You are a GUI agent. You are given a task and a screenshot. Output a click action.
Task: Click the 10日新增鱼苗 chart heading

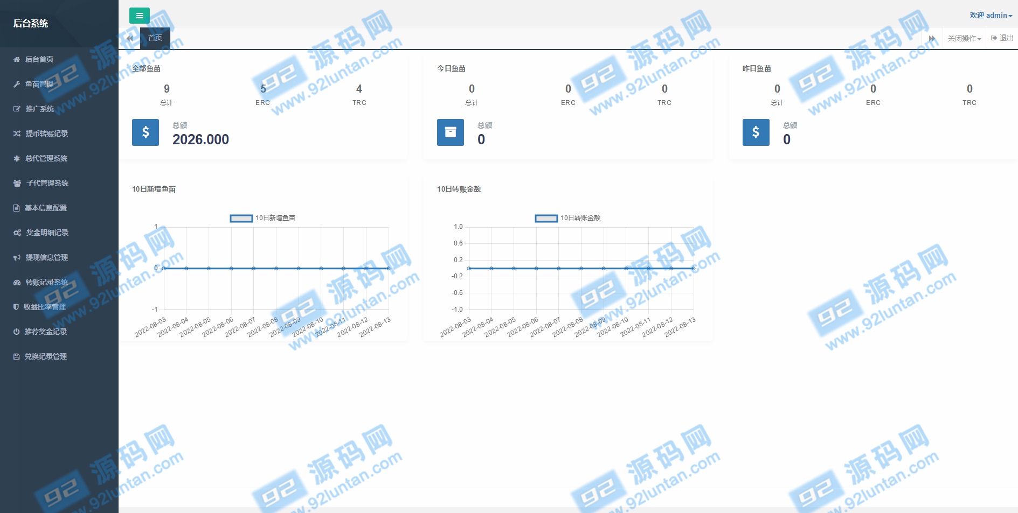154,189
